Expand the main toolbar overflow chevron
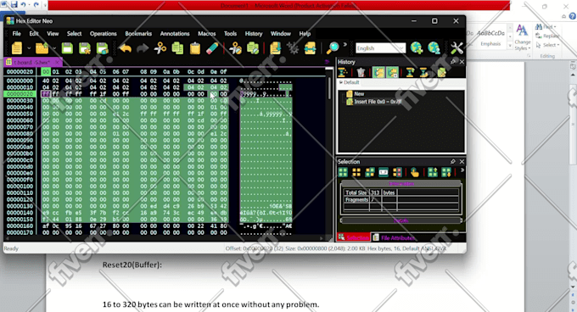The width and height of the screenshot is (577, 312). pos(345,45)
